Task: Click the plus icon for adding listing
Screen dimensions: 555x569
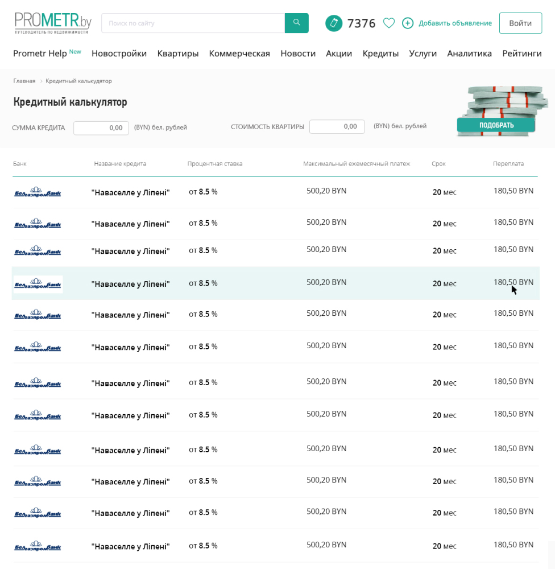Action: (x=408, y=23)
